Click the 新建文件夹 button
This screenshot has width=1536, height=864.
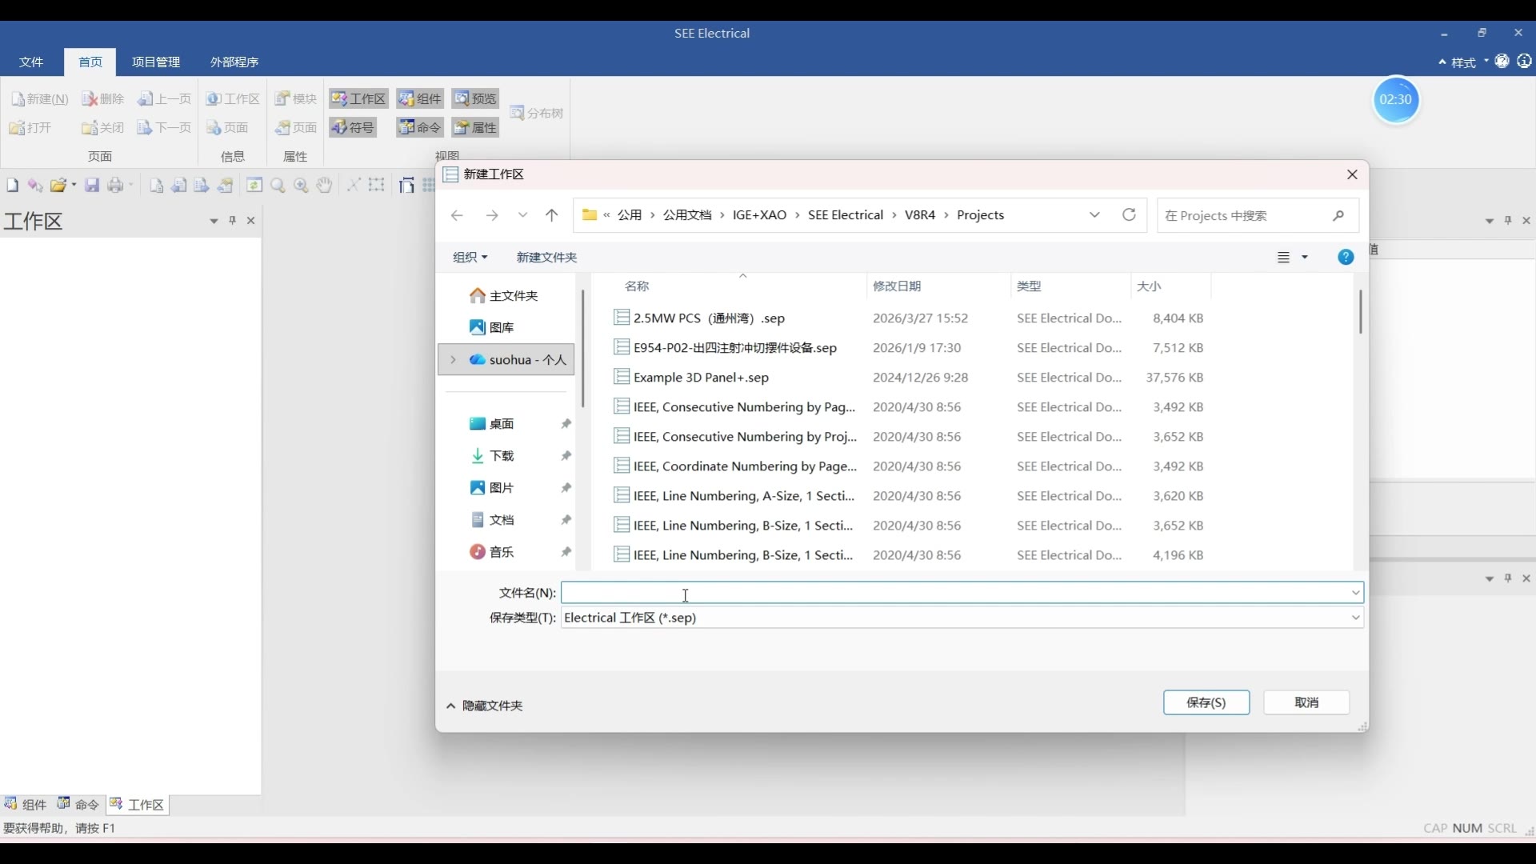(546, 257)
